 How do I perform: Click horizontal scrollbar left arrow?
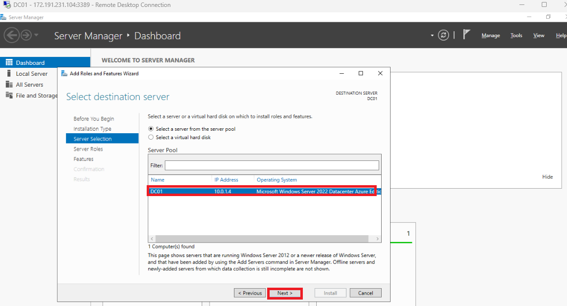[x=152, y=239]
